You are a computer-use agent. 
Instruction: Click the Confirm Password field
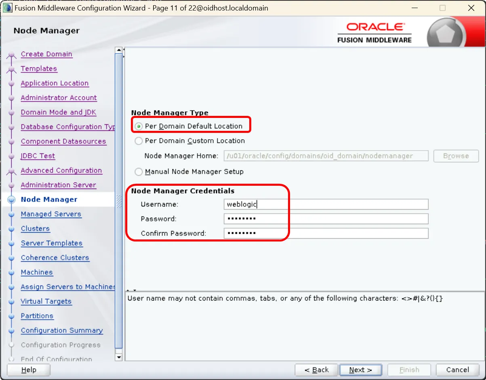point(326,233)
